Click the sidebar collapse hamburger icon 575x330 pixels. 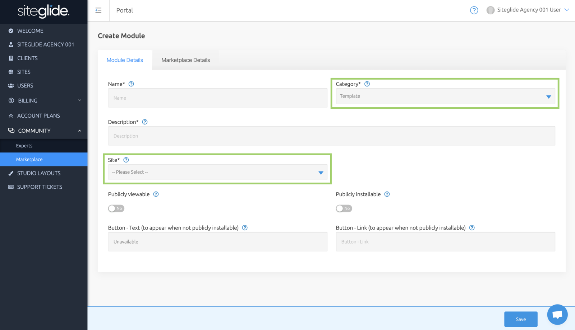pyautogui.click(x=98, y=10)
